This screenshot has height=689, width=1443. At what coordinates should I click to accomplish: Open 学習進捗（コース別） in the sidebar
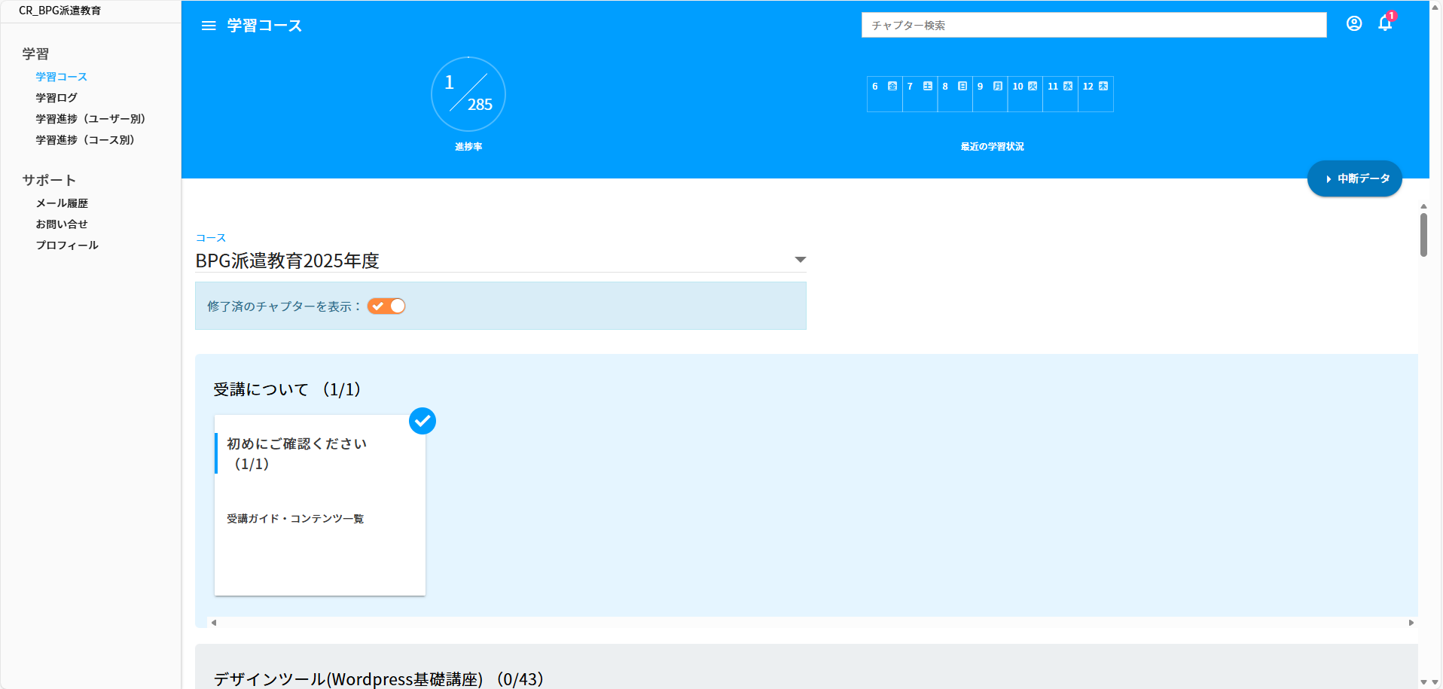click(x=85, y=140)
